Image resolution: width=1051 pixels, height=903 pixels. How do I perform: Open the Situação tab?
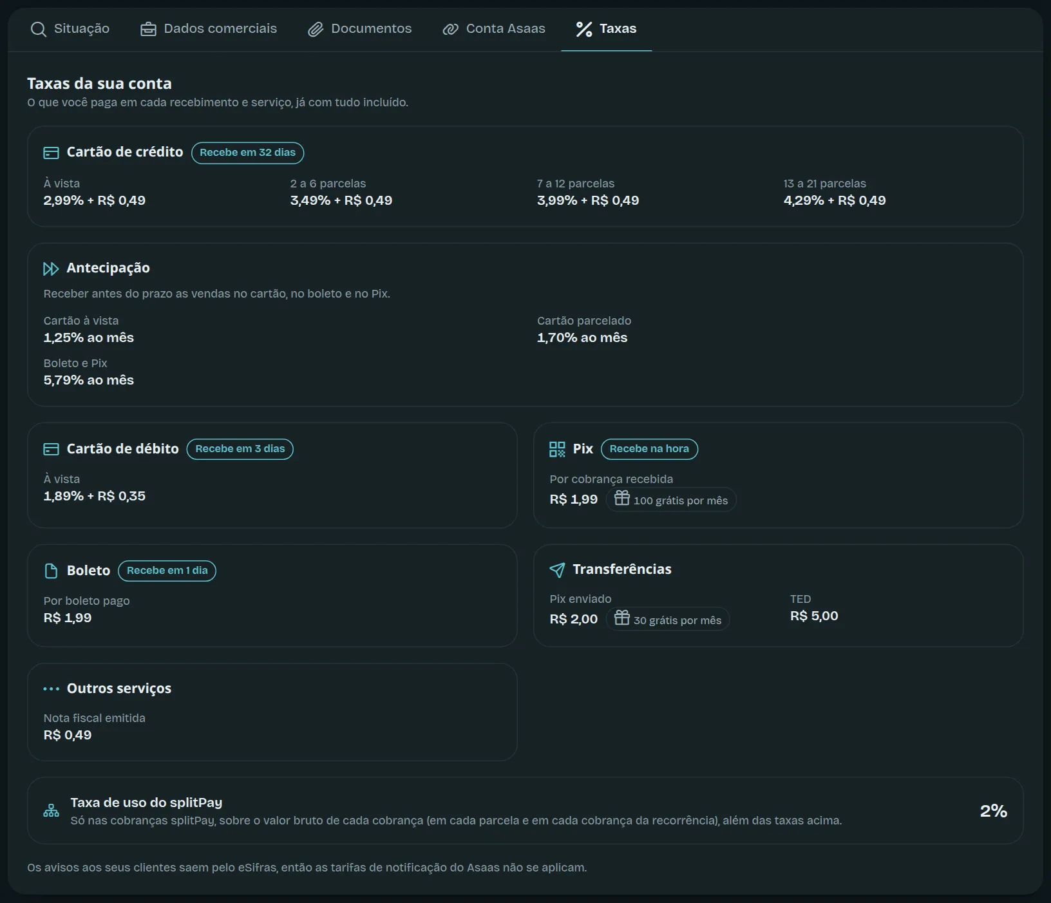click(x=70, y=29)
